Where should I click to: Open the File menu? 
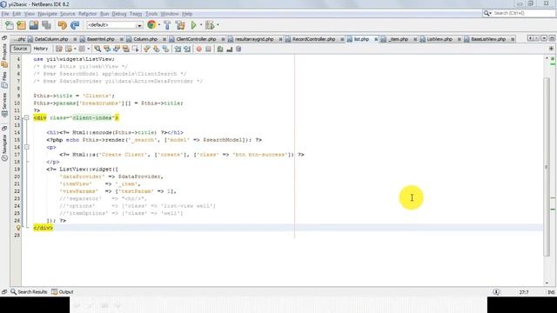5,14
